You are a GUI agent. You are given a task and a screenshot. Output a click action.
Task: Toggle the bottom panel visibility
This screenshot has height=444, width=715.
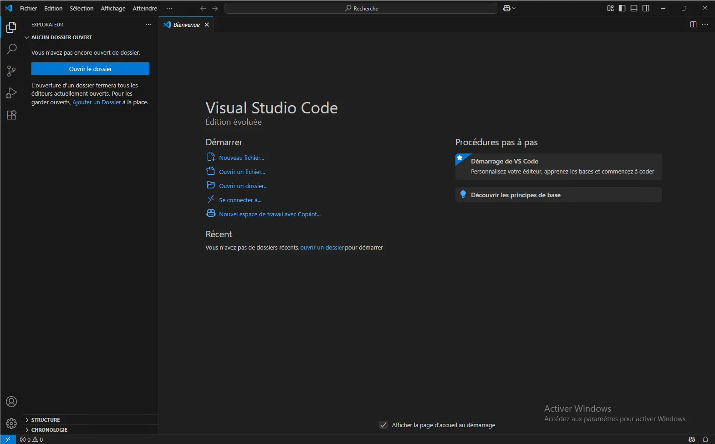pyautogui.click(x=634, y=8)
